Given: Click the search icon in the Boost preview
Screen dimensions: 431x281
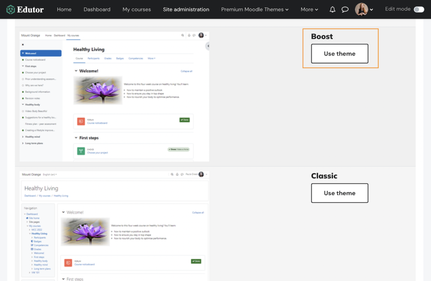Looking at the screenshot, I should click(183, 36).
